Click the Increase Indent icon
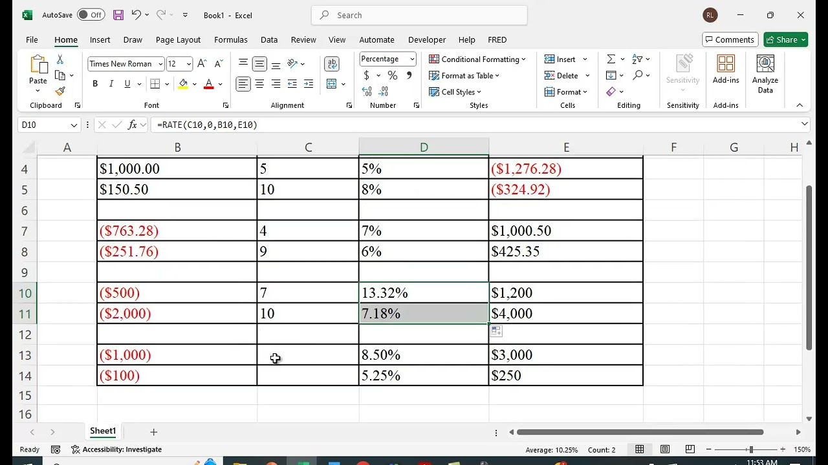This screenshot has height=465, width=828. pyautogui.click(x=309, y=84)
